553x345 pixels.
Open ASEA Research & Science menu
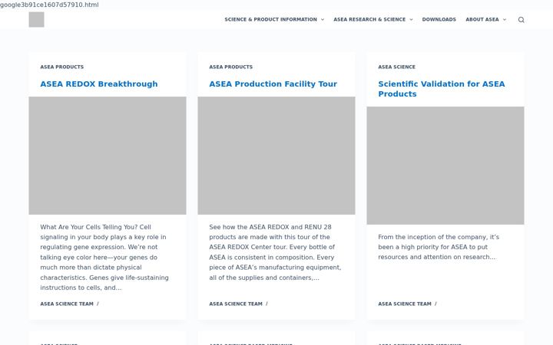369,20
